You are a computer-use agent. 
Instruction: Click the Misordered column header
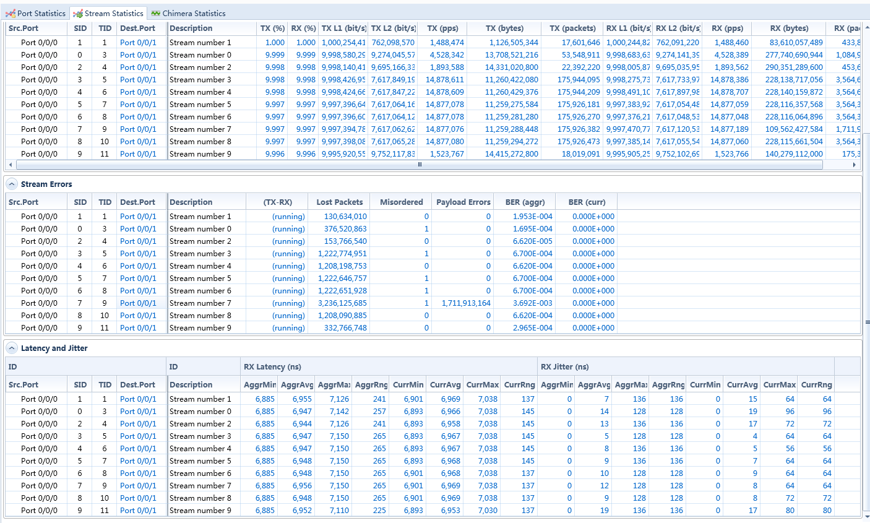pos(401,202)
